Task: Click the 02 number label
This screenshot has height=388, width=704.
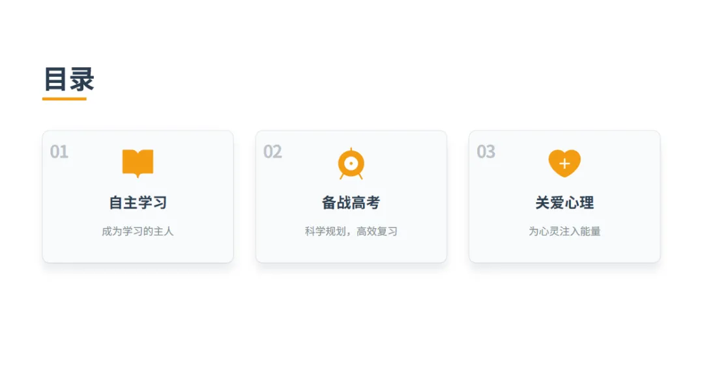Action: (x=272, y=152)
